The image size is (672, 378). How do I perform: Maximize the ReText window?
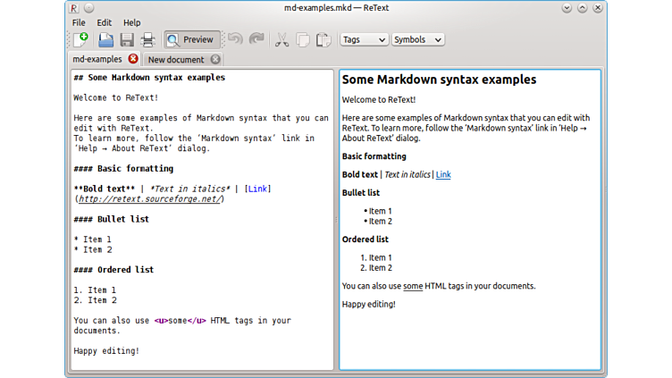click(582, 8)
